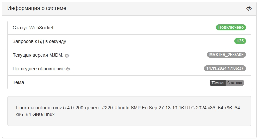The width and height of the screenshot is (258, 139).
Task: Click the green 125 requests badge
Action: pyautogui.click(x=240, y=41)
